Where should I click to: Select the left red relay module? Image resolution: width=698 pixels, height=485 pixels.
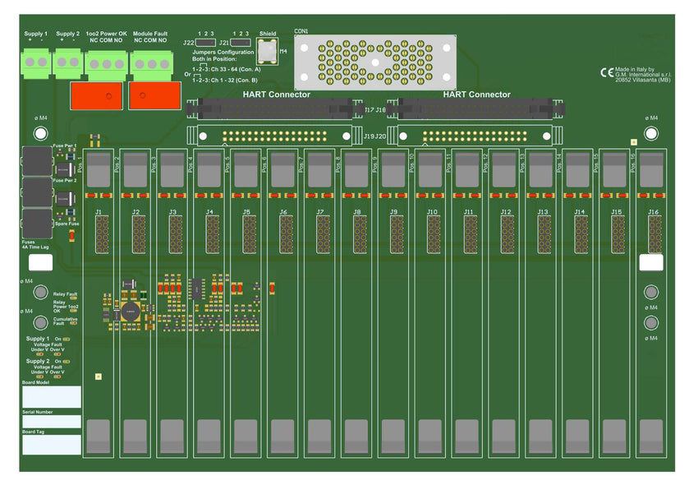[96, 95]
